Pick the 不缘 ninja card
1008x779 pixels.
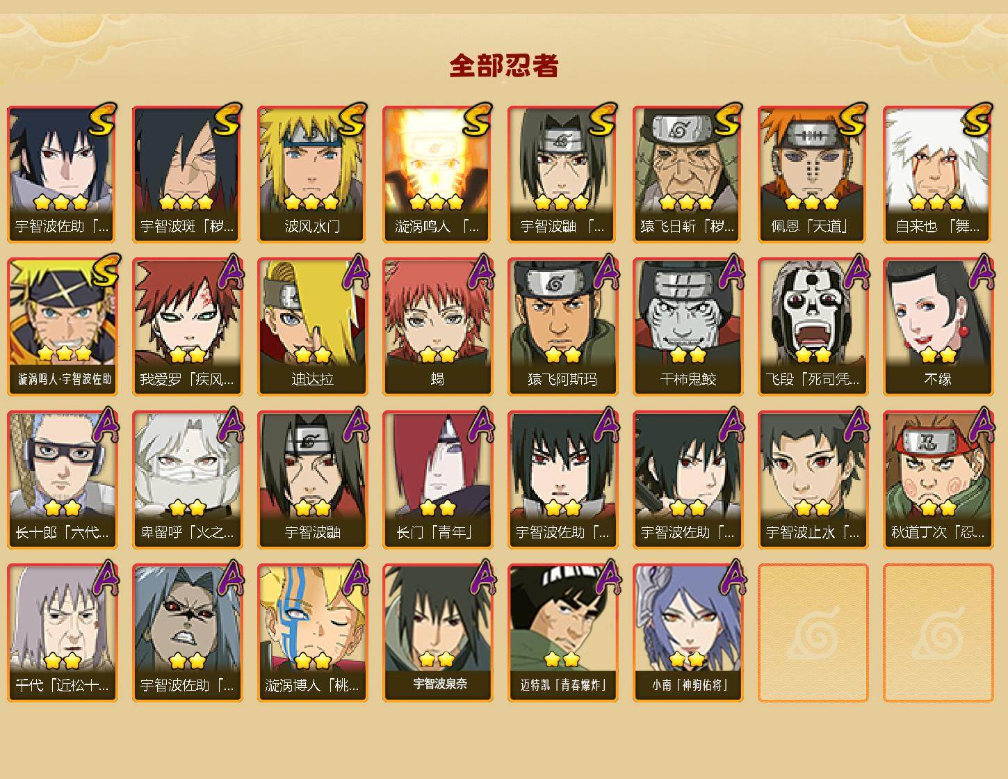(938, 327)
